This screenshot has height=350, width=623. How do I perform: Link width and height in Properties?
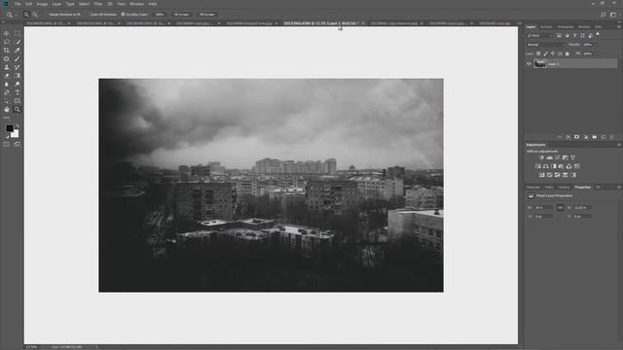(561, 207)
